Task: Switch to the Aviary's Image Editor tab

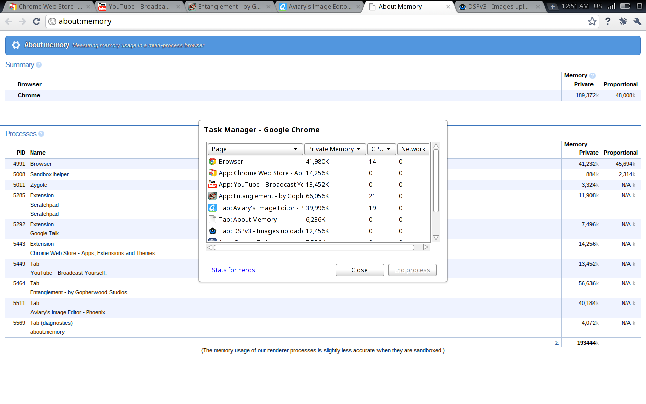Action: point(319,7)
